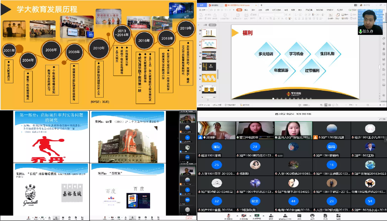Open the apps grid icon in meeting toolbar

point(339,216)
